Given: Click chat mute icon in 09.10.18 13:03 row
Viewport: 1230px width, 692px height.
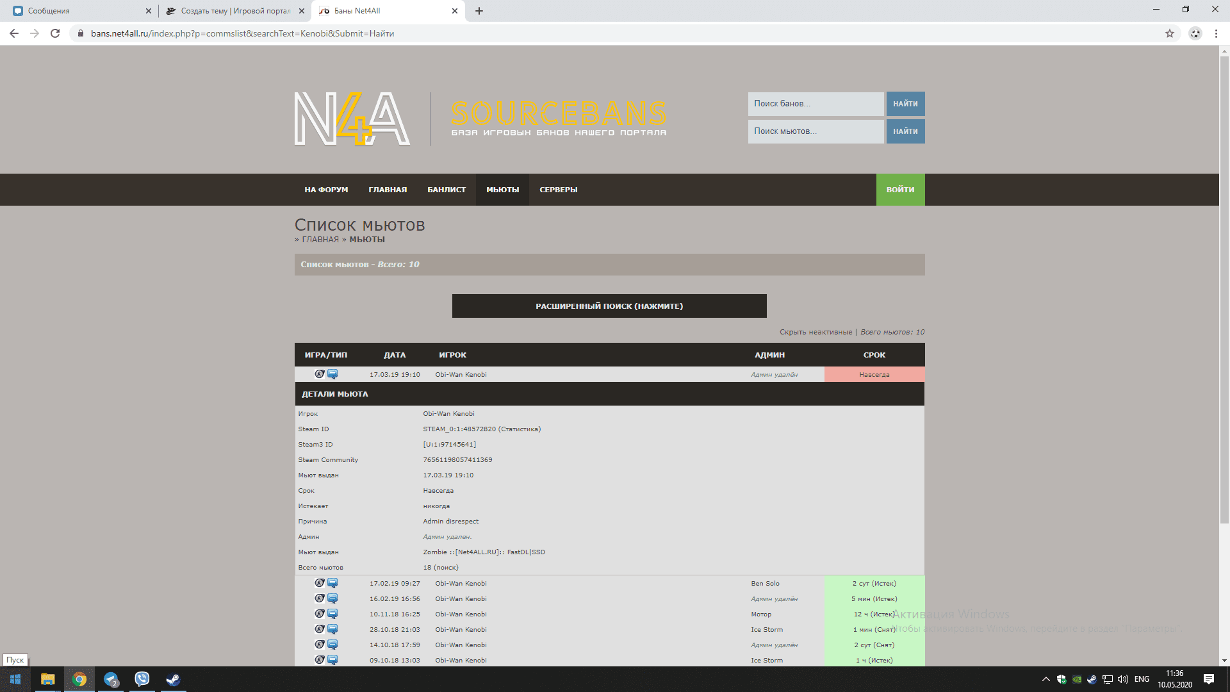Looking at the screenshot, I should 332,660.
